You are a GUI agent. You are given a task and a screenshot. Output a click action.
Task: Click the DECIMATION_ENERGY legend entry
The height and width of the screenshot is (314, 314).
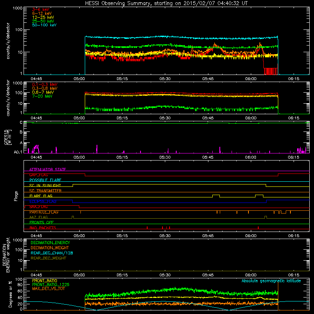pyautogui.click(x=50, y=243)
